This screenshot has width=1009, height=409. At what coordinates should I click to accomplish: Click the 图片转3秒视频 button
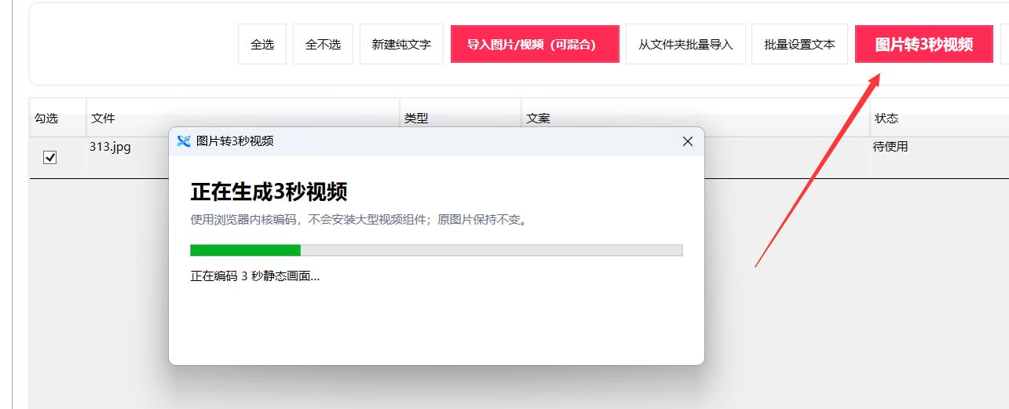924,44
